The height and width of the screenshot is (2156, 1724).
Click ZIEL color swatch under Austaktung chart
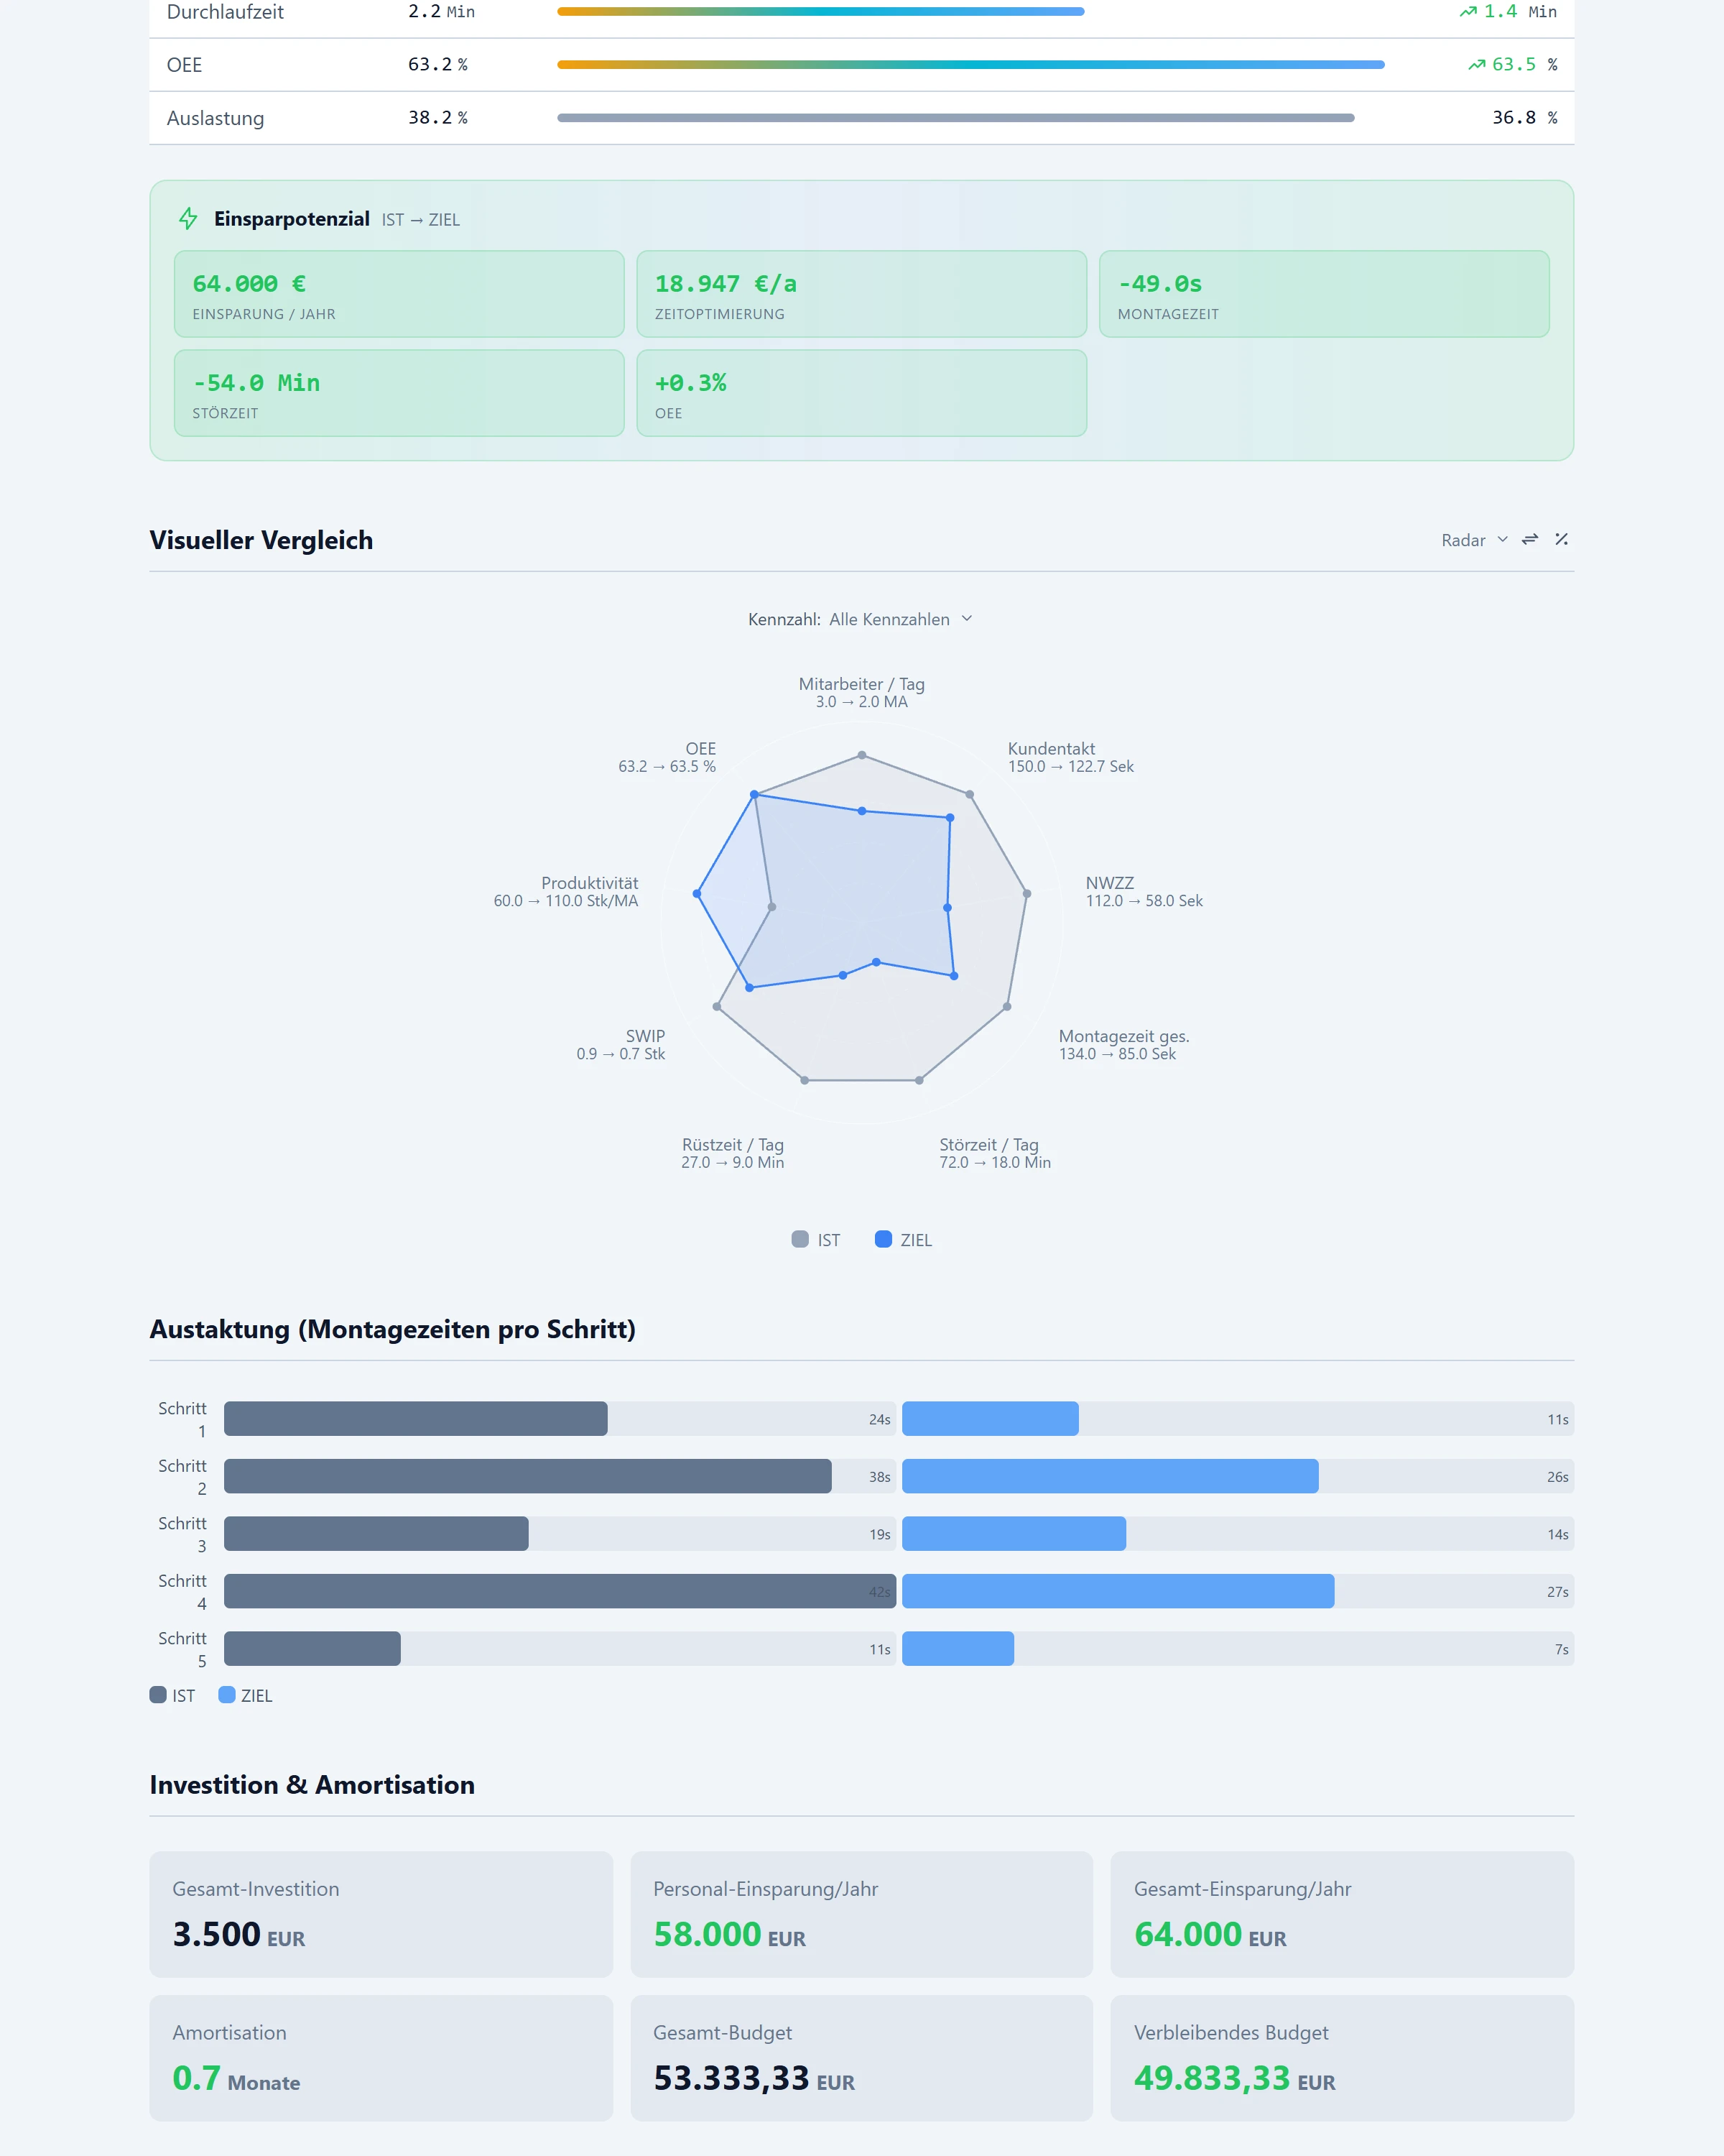pyautogui.click(x=227, y=1695)
